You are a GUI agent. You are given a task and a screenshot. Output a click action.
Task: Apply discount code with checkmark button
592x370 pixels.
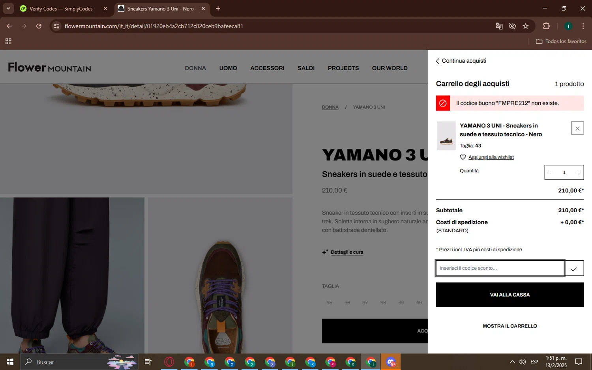click(574, 268)
